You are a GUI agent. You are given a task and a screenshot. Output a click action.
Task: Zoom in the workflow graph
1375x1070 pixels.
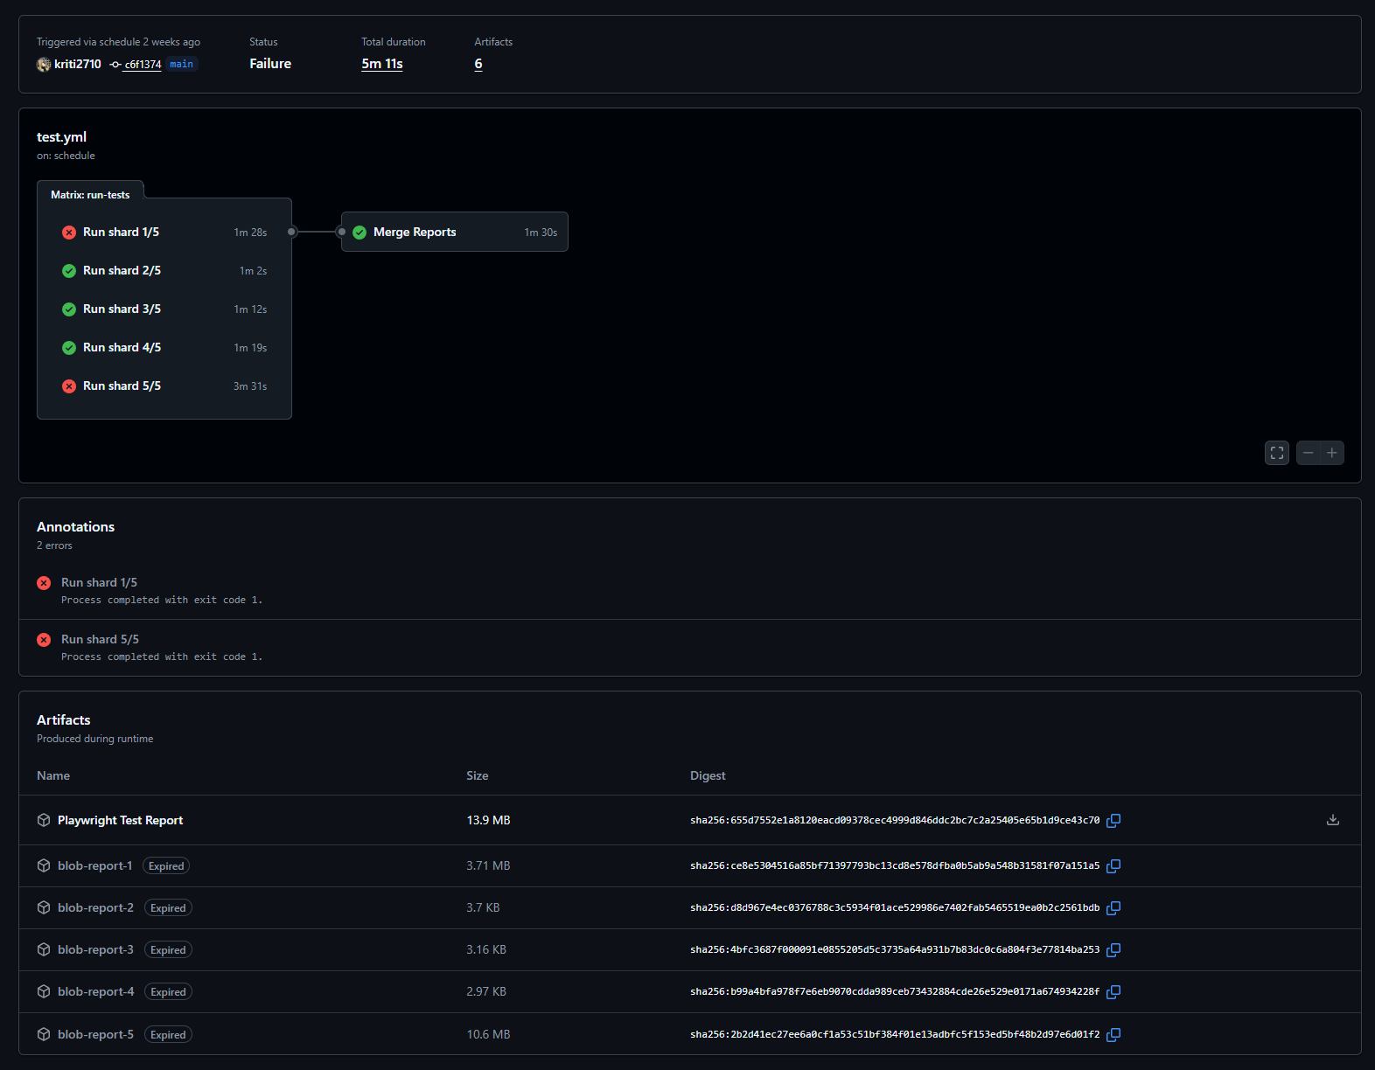coord(1332,453)
